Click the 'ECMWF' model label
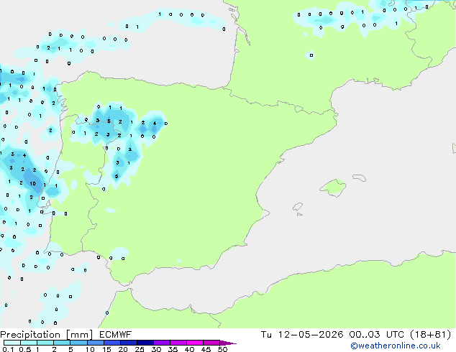Viewport: 456px width, 352px height. [116, 335]
